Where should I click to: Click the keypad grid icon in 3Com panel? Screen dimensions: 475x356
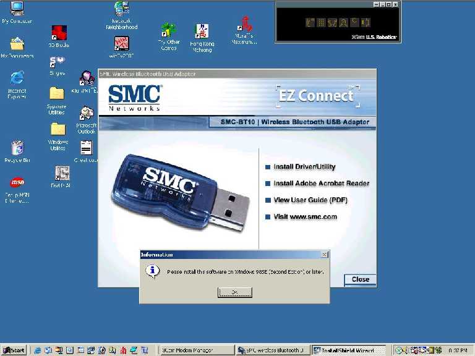pos(321,22)
